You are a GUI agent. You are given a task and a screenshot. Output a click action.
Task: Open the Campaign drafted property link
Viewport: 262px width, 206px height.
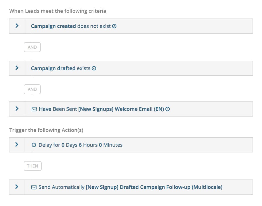pos(53,68)
